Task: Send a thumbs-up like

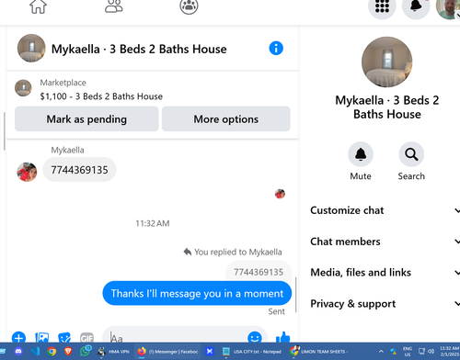Action: (x=282, y=337)
